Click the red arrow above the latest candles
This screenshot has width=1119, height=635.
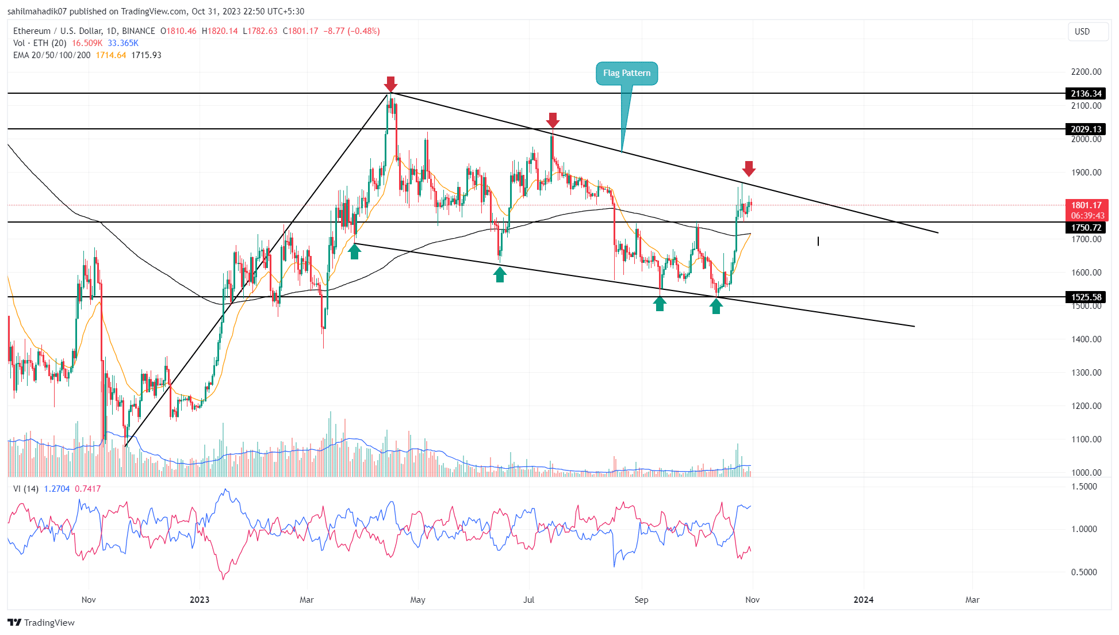coord(749,169)
